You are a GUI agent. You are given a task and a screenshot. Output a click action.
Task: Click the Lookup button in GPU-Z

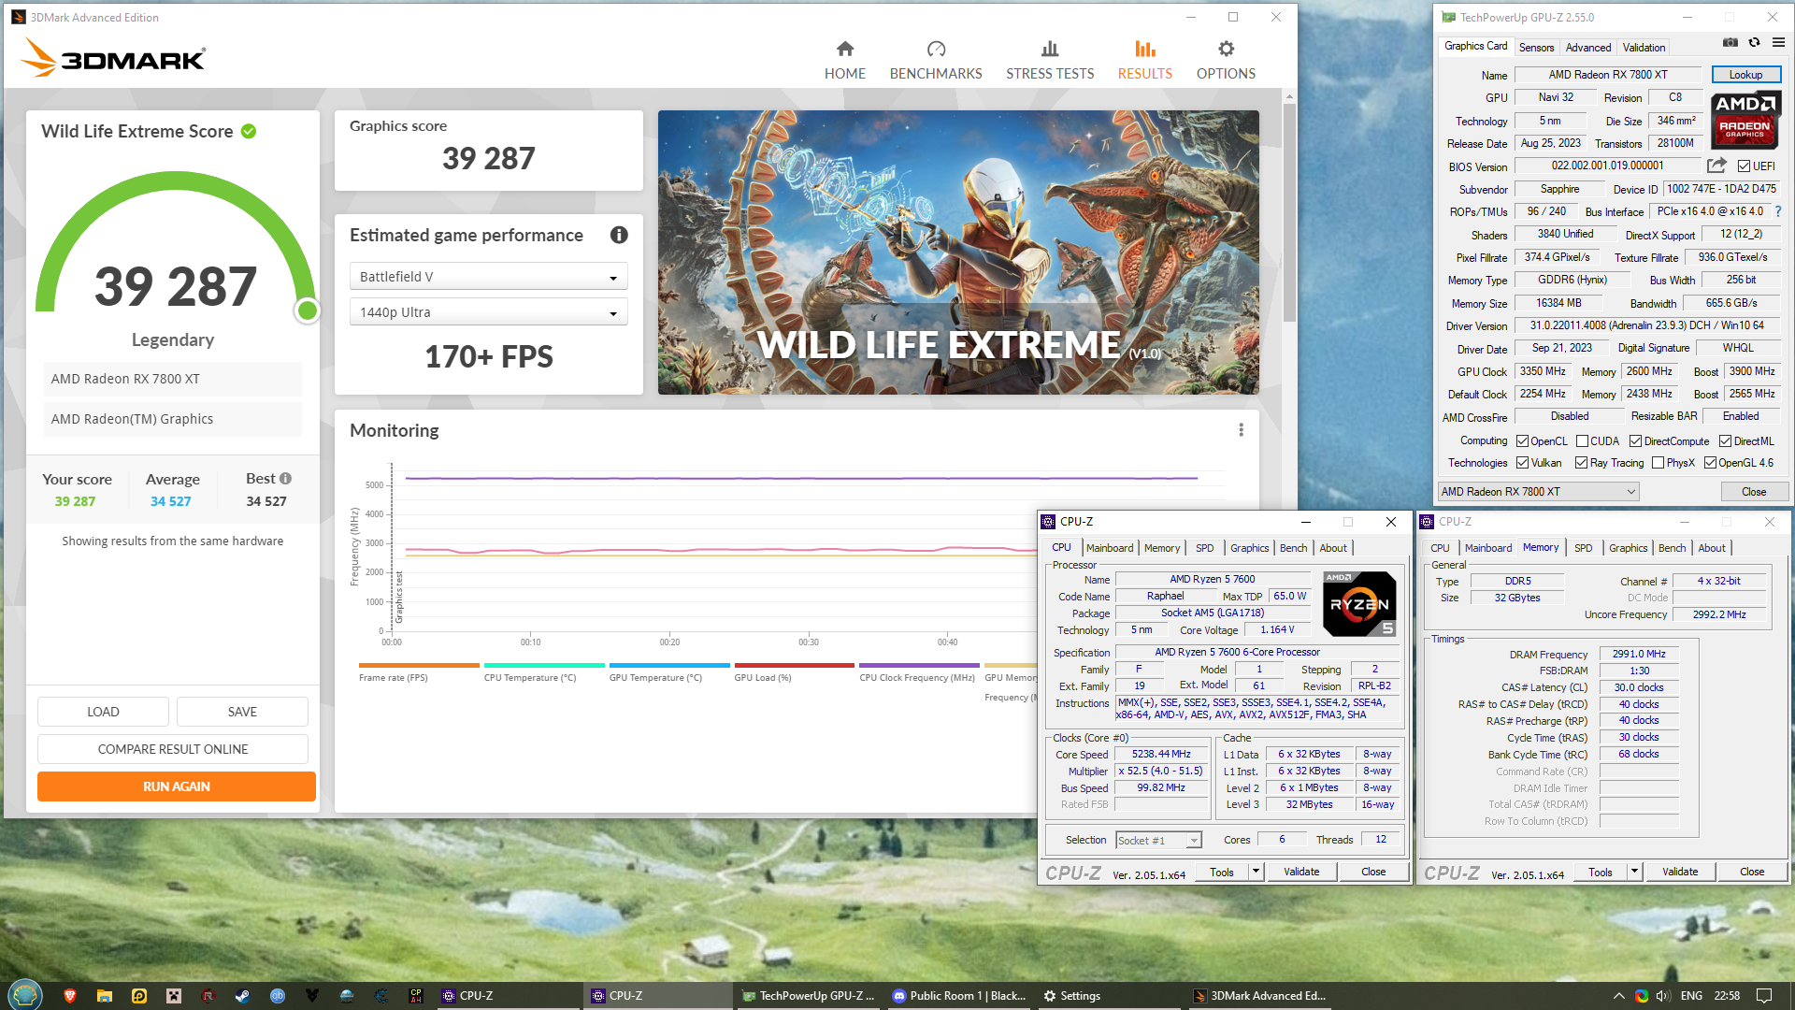tap(1745, 75)
